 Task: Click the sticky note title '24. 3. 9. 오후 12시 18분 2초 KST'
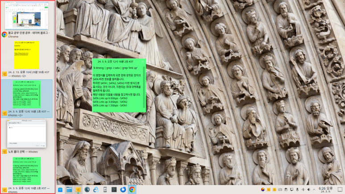116,62
